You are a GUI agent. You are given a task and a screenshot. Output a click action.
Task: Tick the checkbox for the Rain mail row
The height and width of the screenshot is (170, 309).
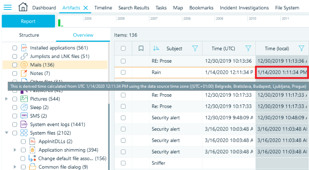coord(123,72)
